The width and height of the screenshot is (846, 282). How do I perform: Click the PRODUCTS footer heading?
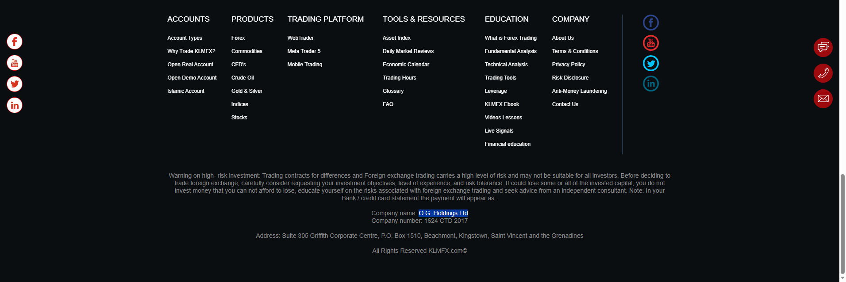pyautogui.click(x=252, y=19)
